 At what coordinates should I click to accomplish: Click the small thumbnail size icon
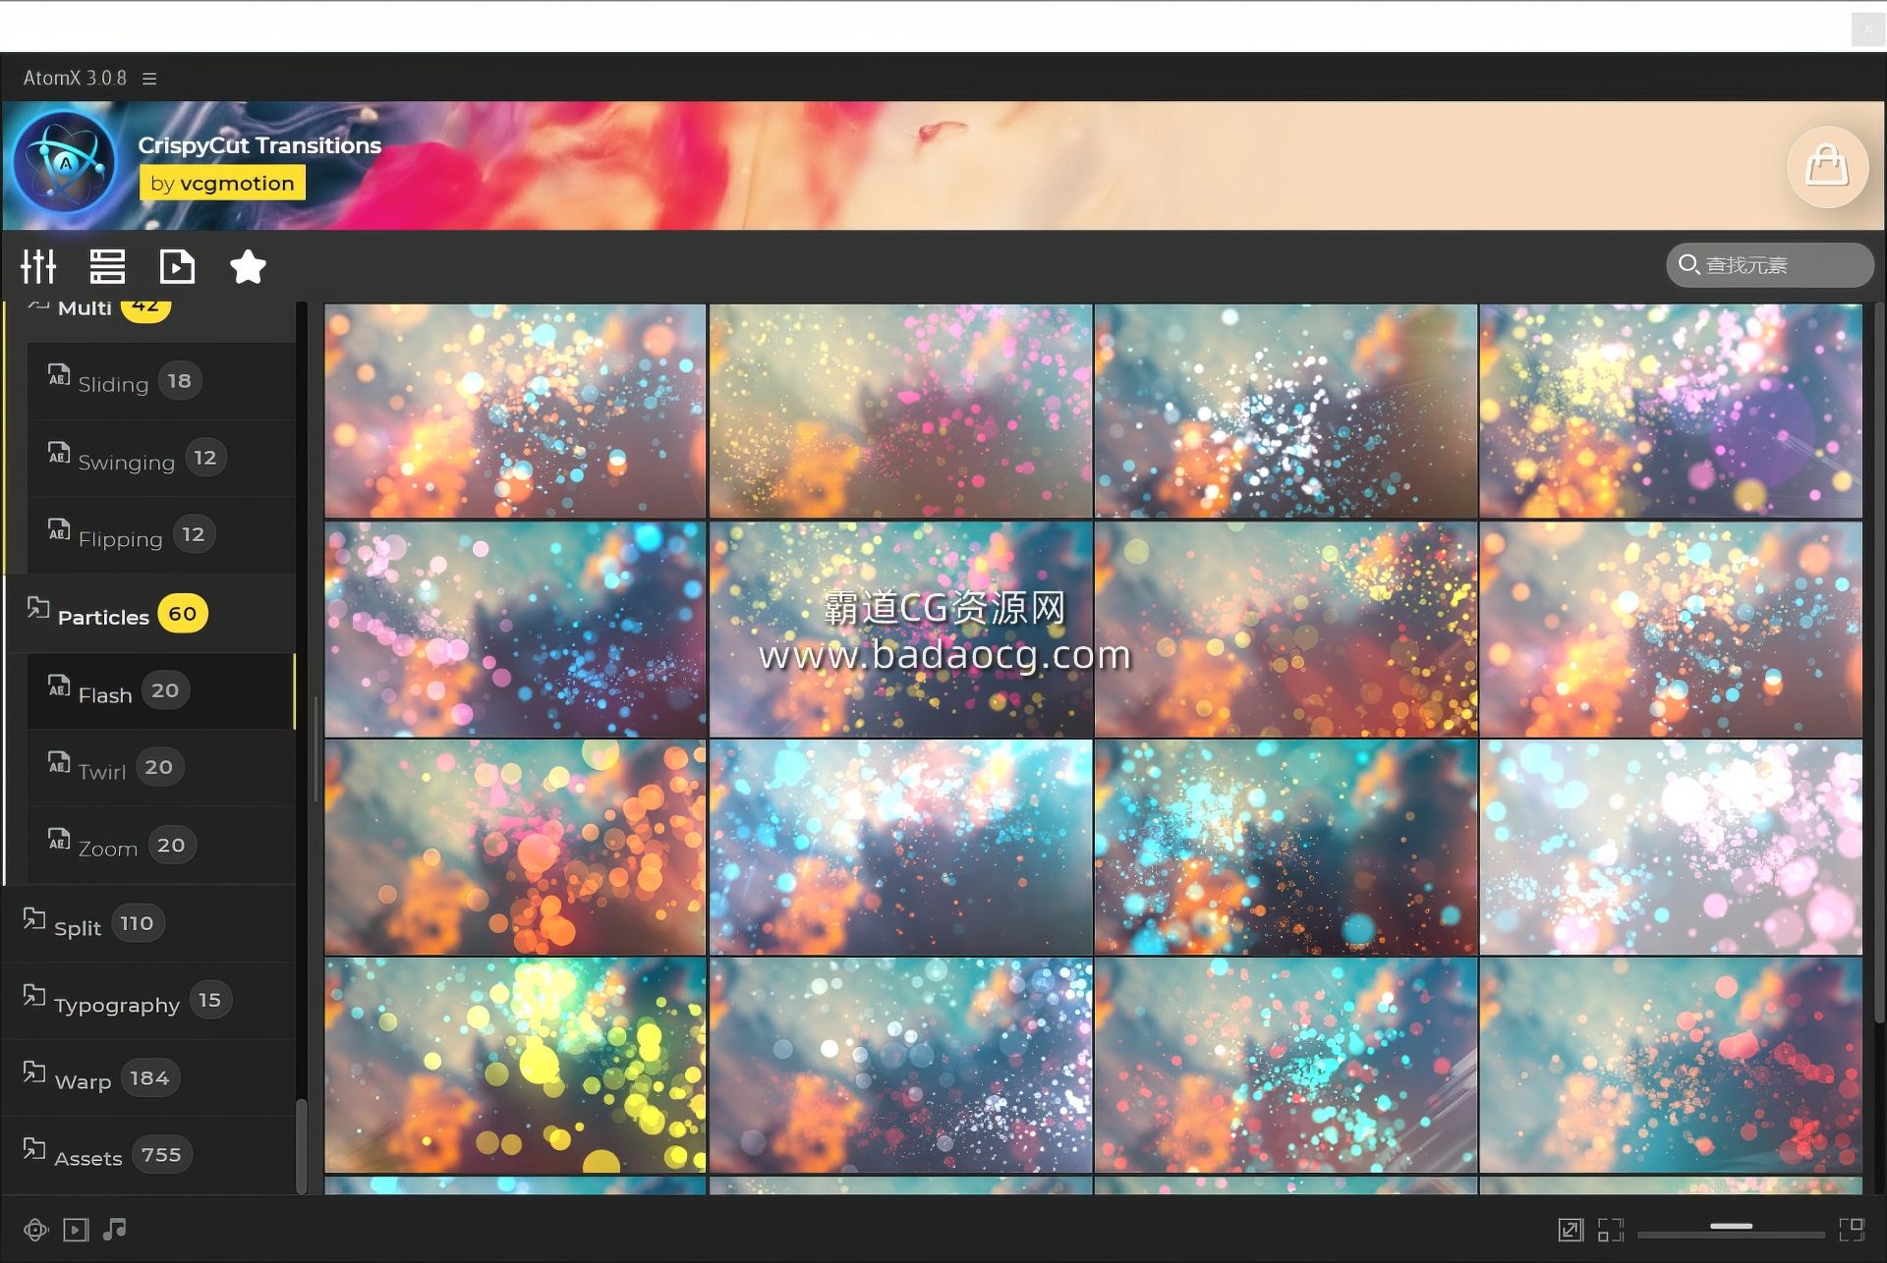coord(1611,1230)
